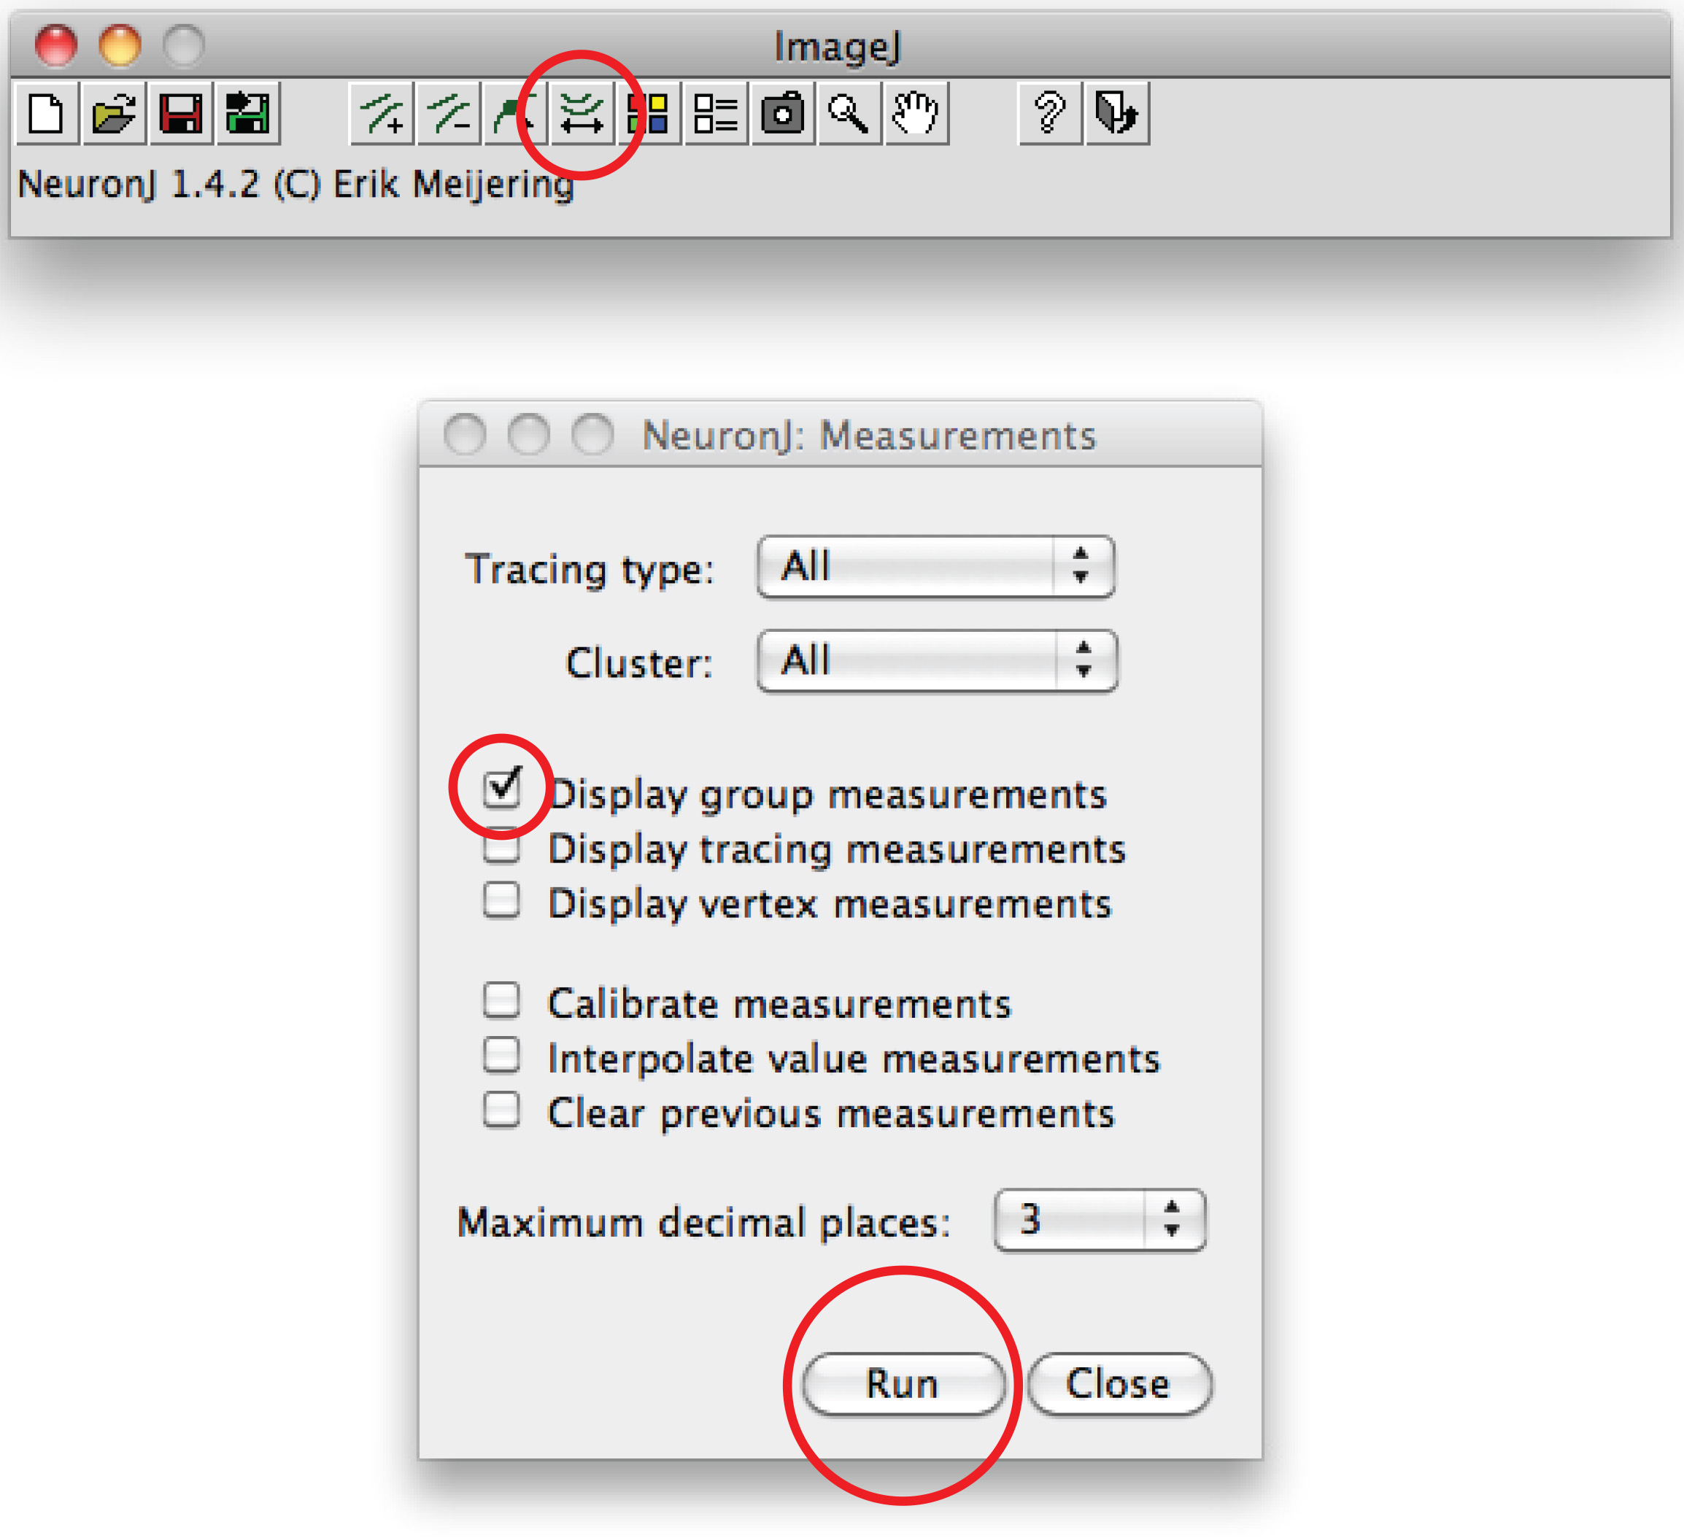Open Maximum decimal places dropdown
The height and width of the screenshot is (1538, 1684).
(x=1100, y=1220)
